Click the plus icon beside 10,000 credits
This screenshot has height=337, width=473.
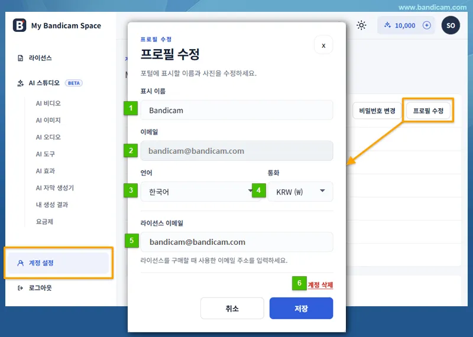[426, 25]
